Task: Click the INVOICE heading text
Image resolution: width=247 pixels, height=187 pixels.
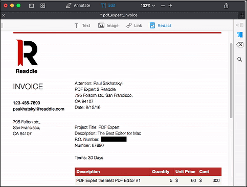Action: [28, 87]
